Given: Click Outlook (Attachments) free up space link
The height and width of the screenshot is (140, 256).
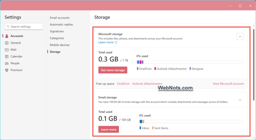Looking at the screenshot, I should point(147,84).
